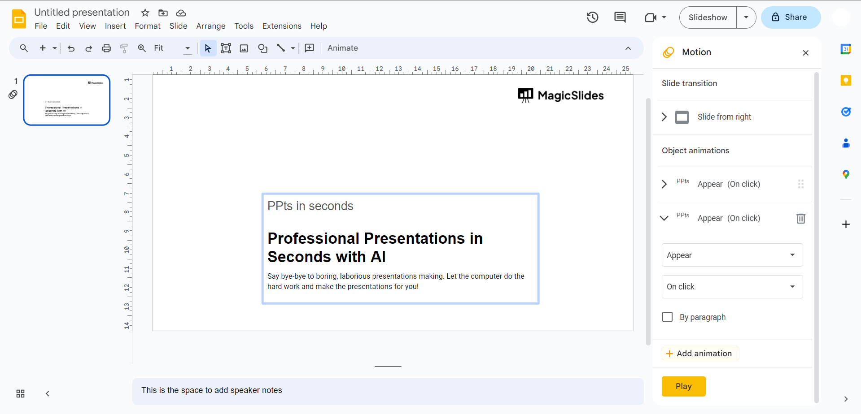Open Google Maps side panel
The height and width of the screenshot is (414, 861).
(846, 174)
